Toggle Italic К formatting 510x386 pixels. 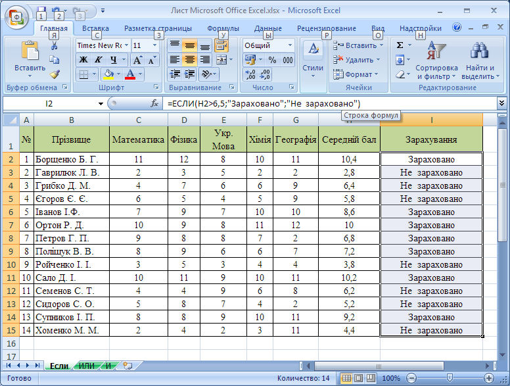point(98,60)
